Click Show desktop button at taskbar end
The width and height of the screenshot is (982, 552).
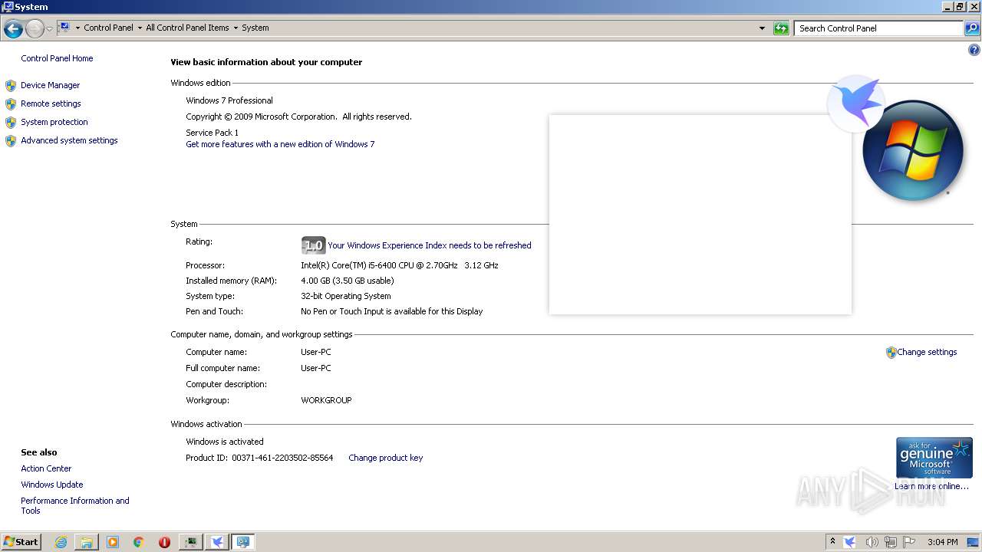[x=973, y=542]
